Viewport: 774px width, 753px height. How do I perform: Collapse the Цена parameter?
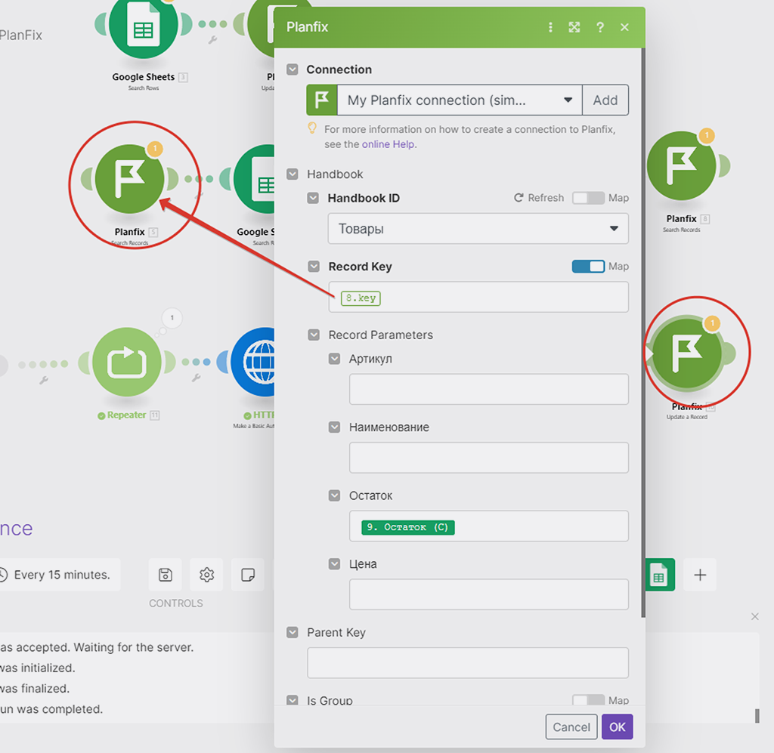click(334, 563)
